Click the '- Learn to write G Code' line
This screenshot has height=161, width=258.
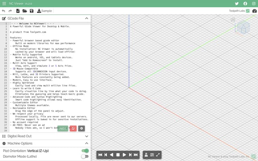[x=25, y=89]
